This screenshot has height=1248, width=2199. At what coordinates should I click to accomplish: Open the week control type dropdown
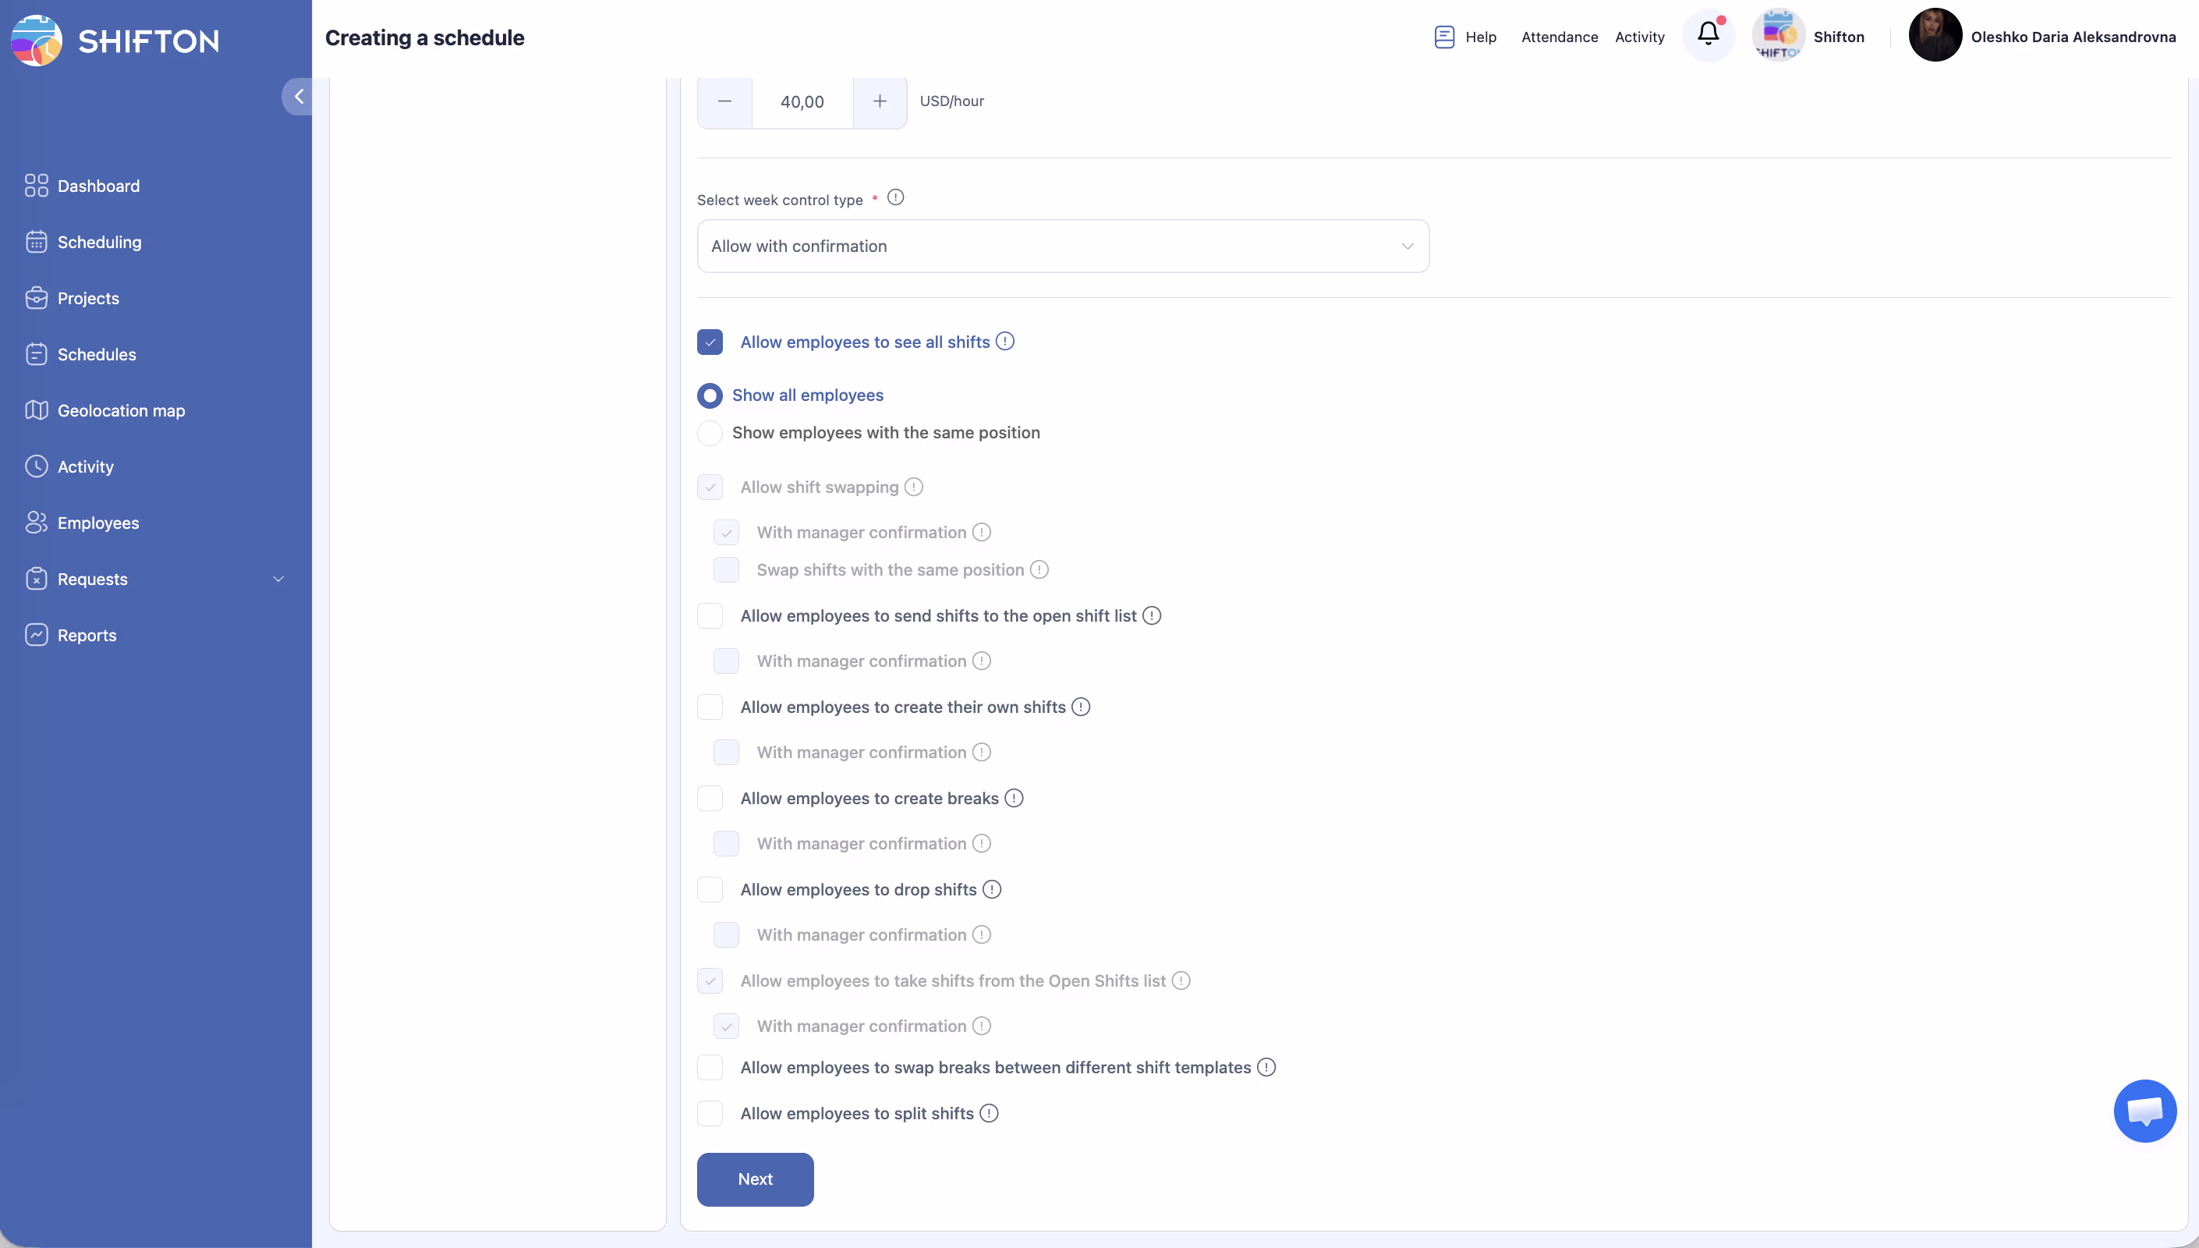[x=1062, y=246]
